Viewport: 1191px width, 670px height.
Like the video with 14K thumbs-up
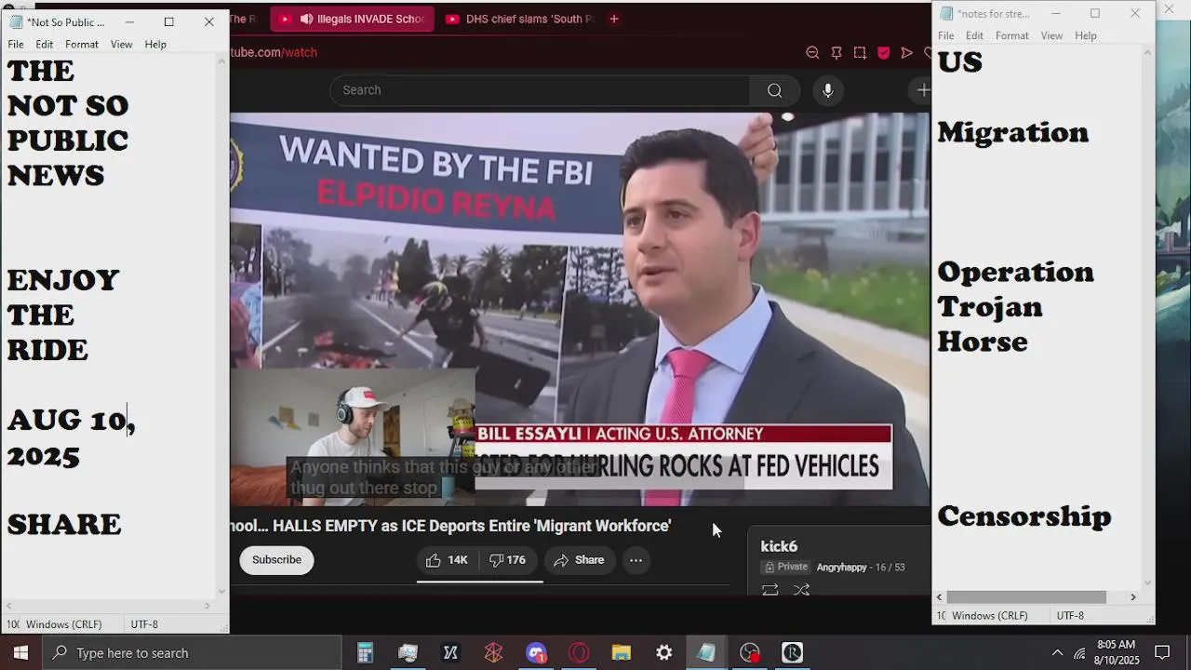[447, 560]
